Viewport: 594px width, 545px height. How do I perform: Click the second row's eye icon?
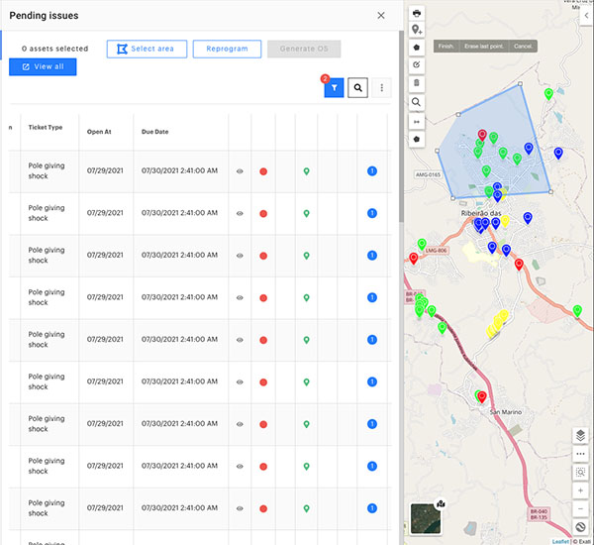point(240,213)
